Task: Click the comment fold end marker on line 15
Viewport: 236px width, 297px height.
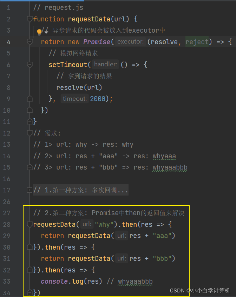Action: pyautogui.click(x=30, y=167)
